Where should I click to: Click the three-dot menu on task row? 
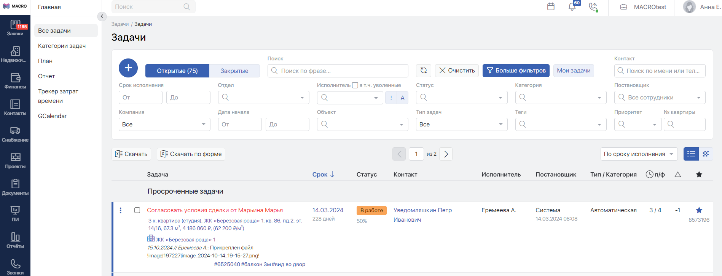(121, 210)
